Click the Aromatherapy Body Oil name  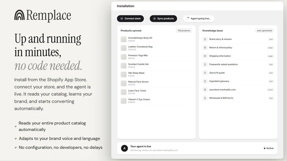click(140, 38)
